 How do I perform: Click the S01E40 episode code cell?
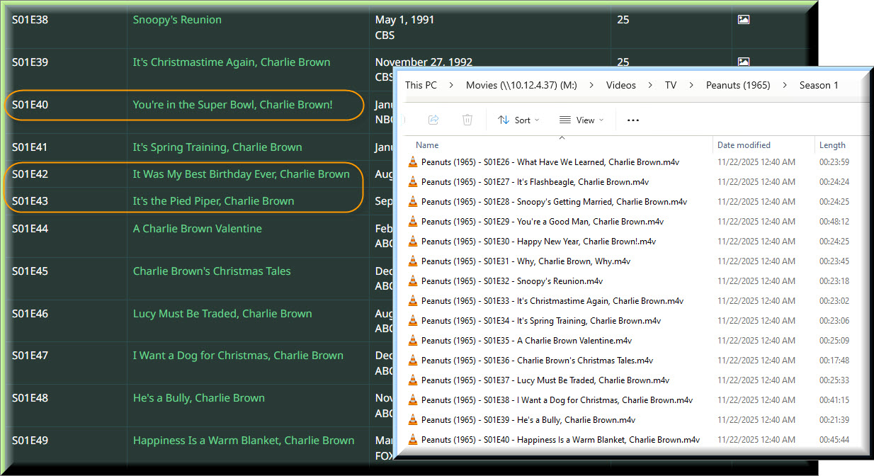(x=30, y=105)
